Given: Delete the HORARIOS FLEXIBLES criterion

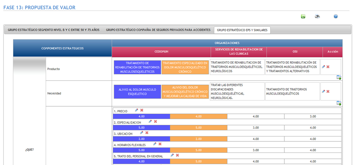Looking at the screenshot, I should tap(160, 144).
